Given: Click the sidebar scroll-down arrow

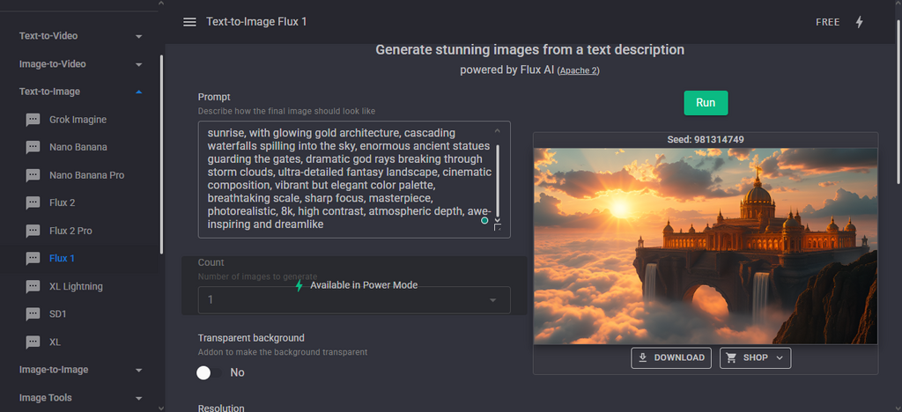Looking at the screenshot, I should [x=161, y=408].
